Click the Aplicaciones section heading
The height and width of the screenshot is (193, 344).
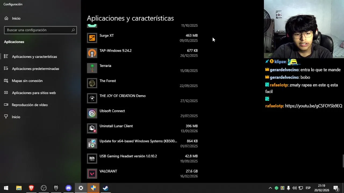pyautogui.click(x=14, y=42)
